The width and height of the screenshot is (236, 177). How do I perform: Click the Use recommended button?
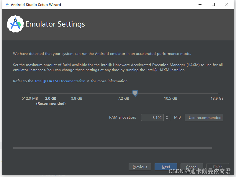tap(204, 117)
